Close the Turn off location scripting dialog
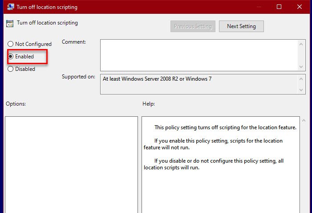This screenshot has height=213, width=312. pos(300,7)
